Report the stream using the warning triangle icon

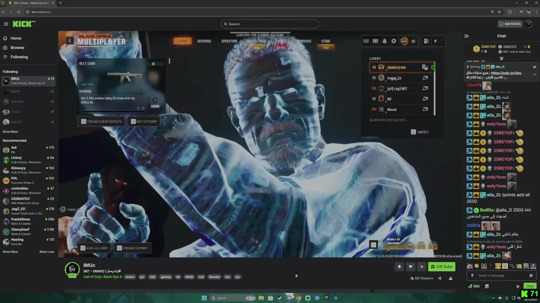click(x=451, y=278)
